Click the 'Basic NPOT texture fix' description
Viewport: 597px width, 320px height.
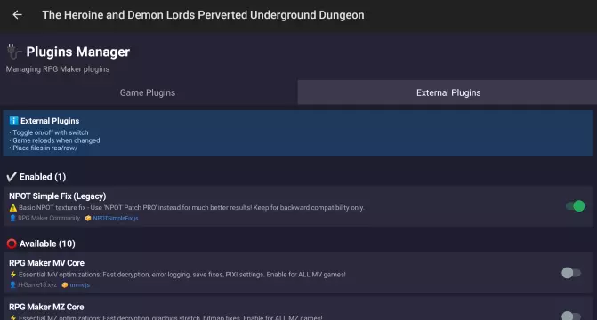191,208
